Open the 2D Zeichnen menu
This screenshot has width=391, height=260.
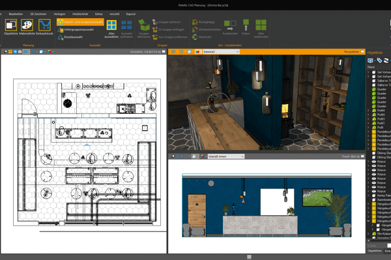[38, 13]
